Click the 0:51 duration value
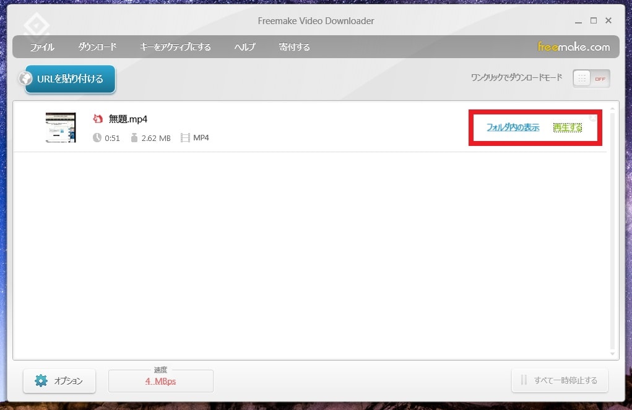Viewport: 632px width, 410px height. [x=112, y=138]
